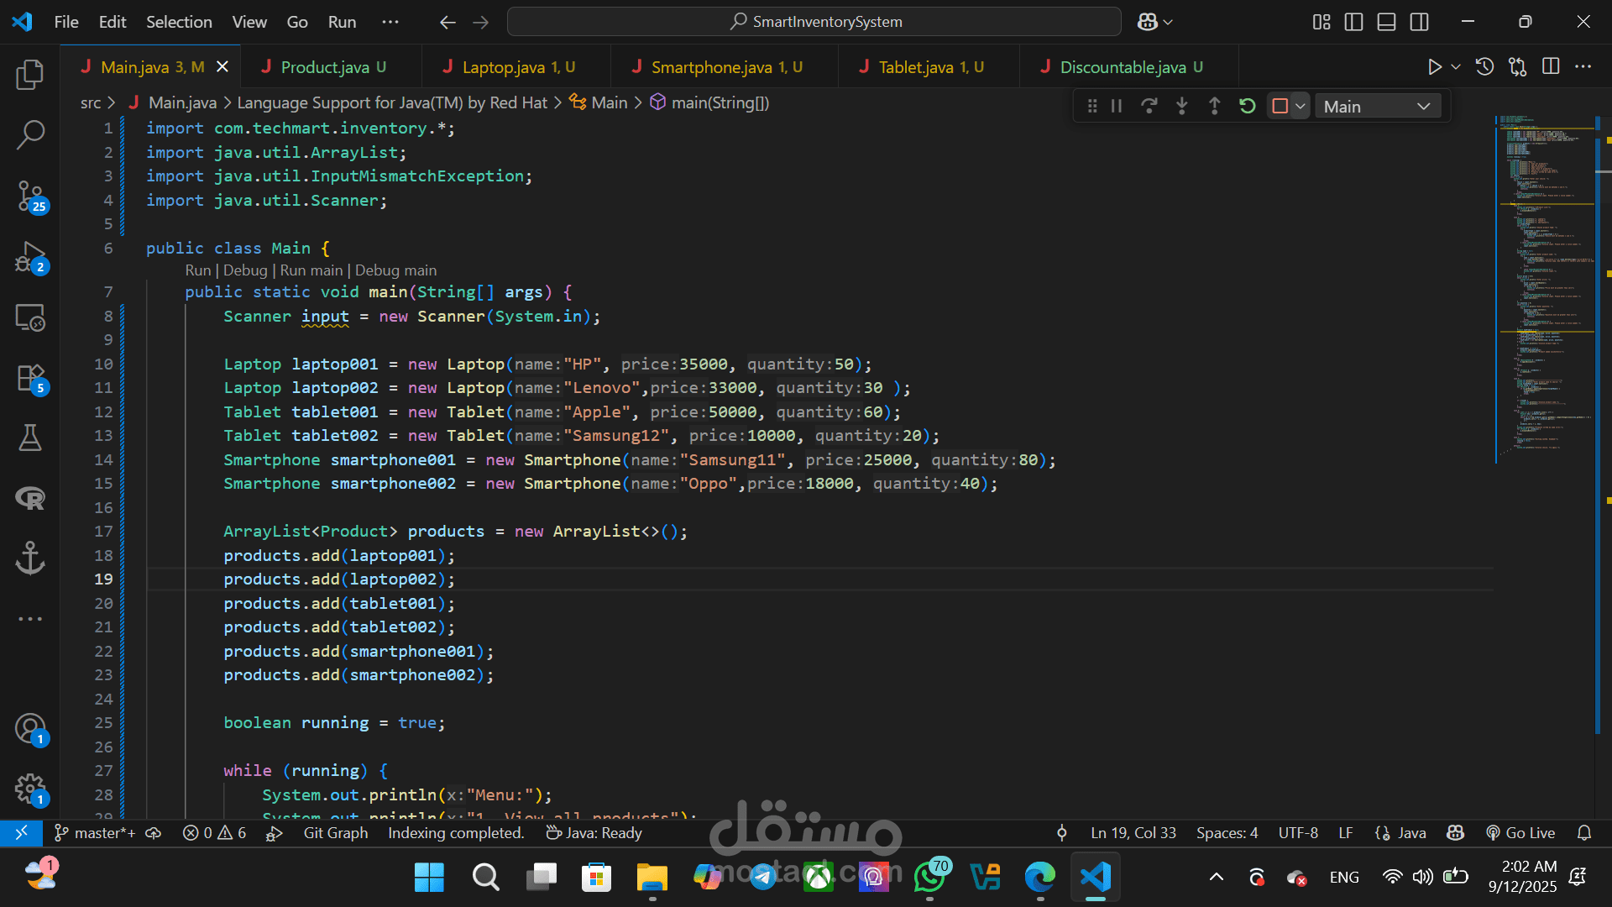Viewport: 1612px width, 907px height.
Task: Click debug Step Over button
Action: [1149, 106]
